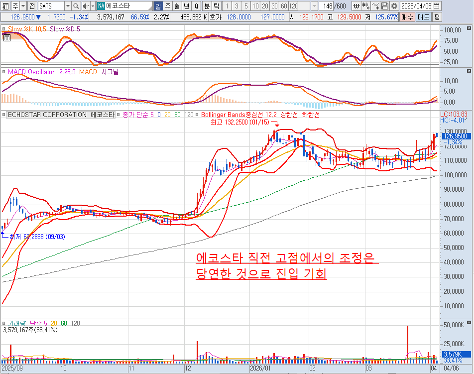
Task: Click the stock name field 에코스타
Action: [x=127, y=6]
